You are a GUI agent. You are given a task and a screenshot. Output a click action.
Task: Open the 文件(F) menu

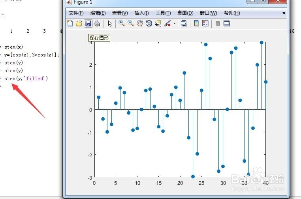(x=76, y=13)
